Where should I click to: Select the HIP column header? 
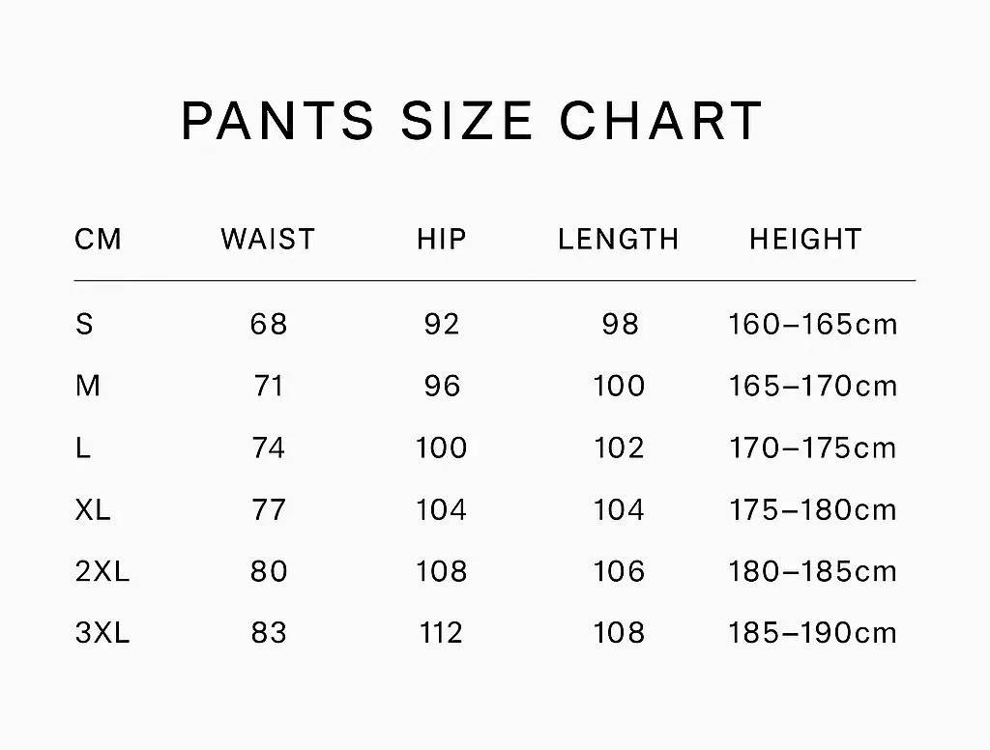(442, 239)
